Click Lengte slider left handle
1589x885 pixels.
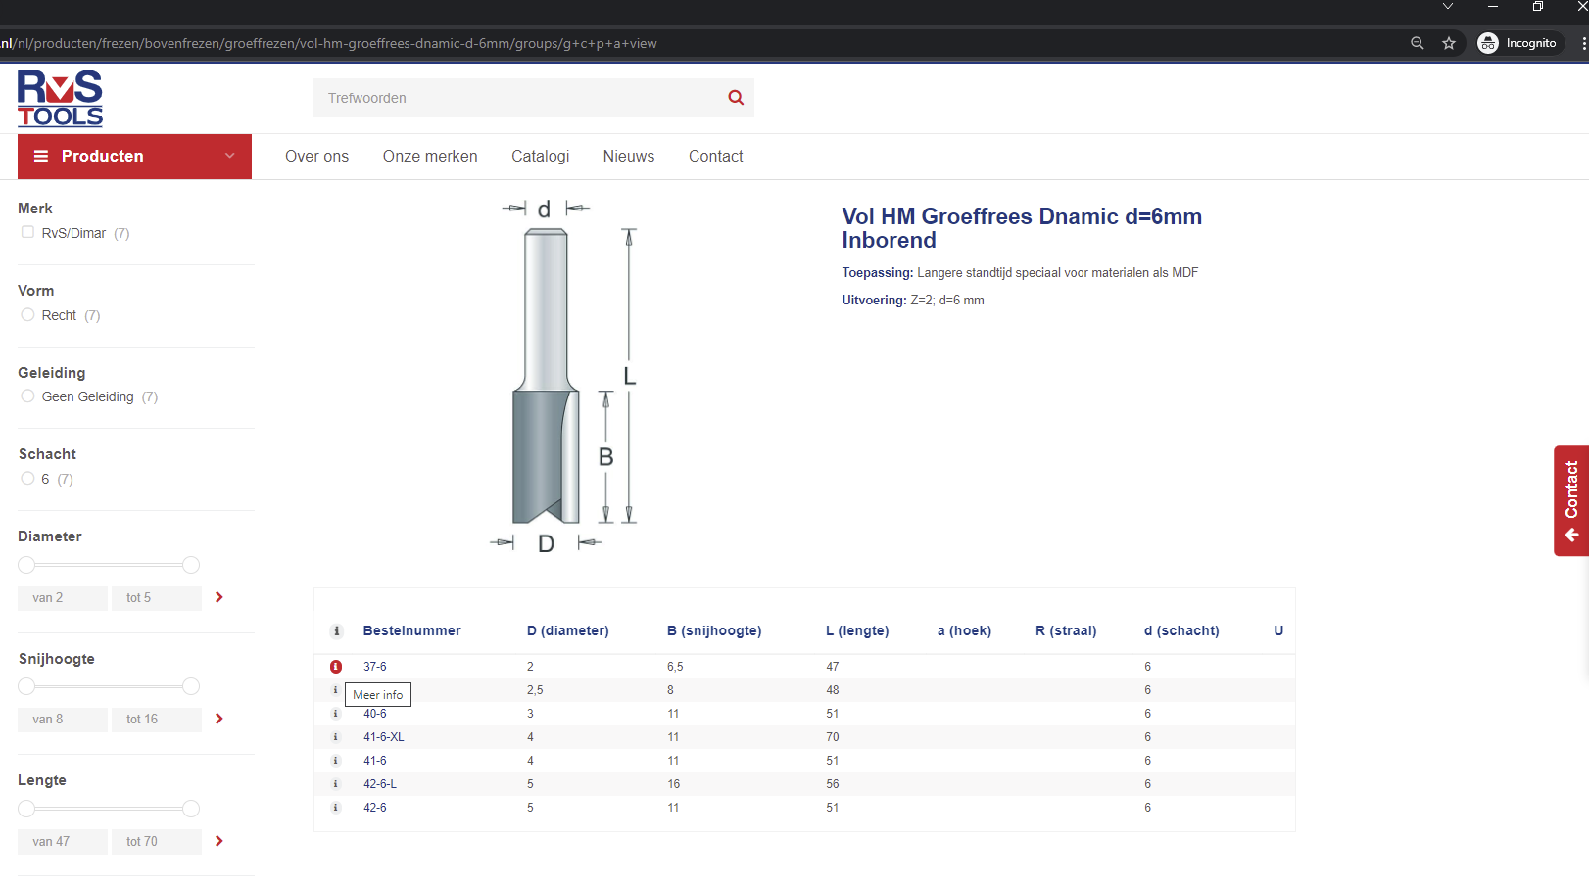tap(26, 809)
